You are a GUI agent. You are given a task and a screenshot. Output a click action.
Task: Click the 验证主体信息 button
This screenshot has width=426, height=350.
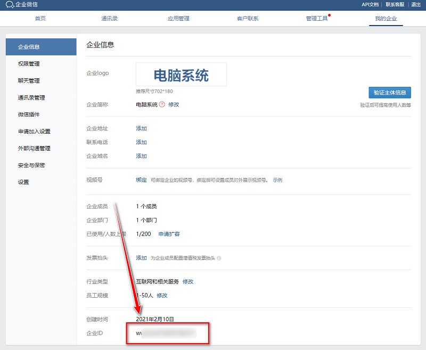pyautogui.click(x=390, y=93)
